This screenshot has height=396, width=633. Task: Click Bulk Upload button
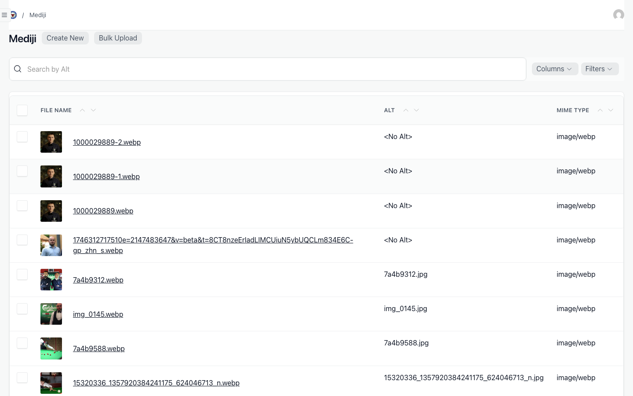(118, 38)
